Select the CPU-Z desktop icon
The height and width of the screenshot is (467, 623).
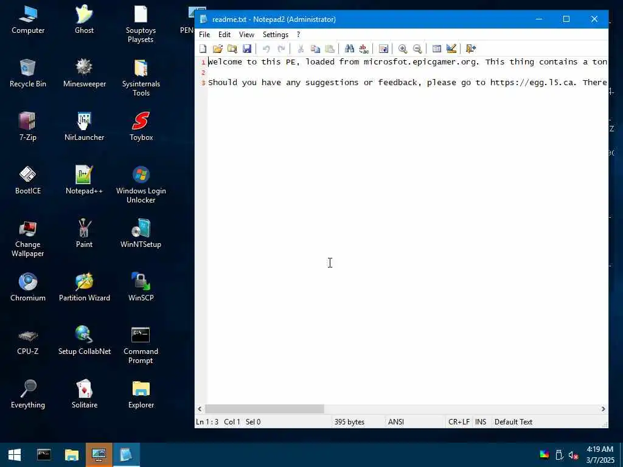[28, 341]
